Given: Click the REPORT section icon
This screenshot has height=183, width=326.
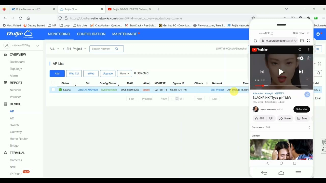Looking at the screenshot, I should coord(5,83).
